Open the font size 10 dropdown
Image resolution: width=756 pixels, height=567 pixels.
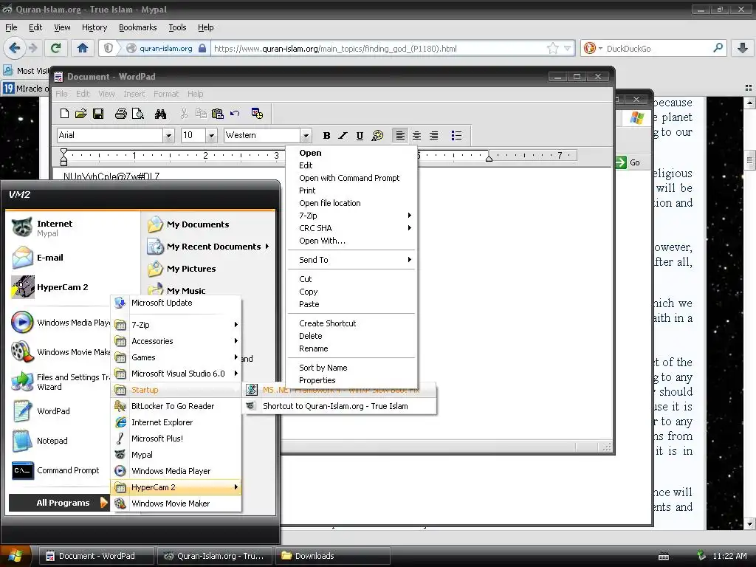click(211, 136)
